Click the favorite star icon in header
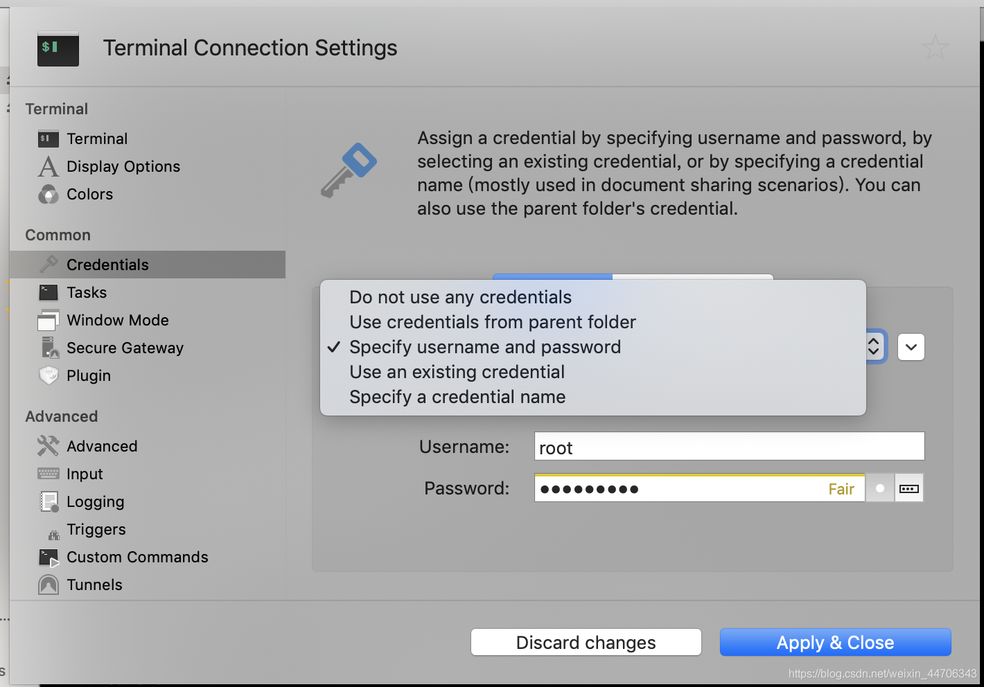The image size is (984, 687). pos(935,48)
